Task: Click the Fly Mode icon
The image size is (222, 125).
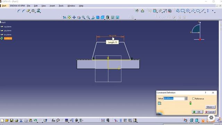Action: point(65,17)
